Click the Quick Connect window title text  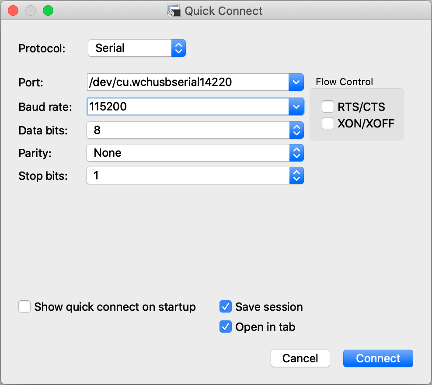(x=223, y=11)
